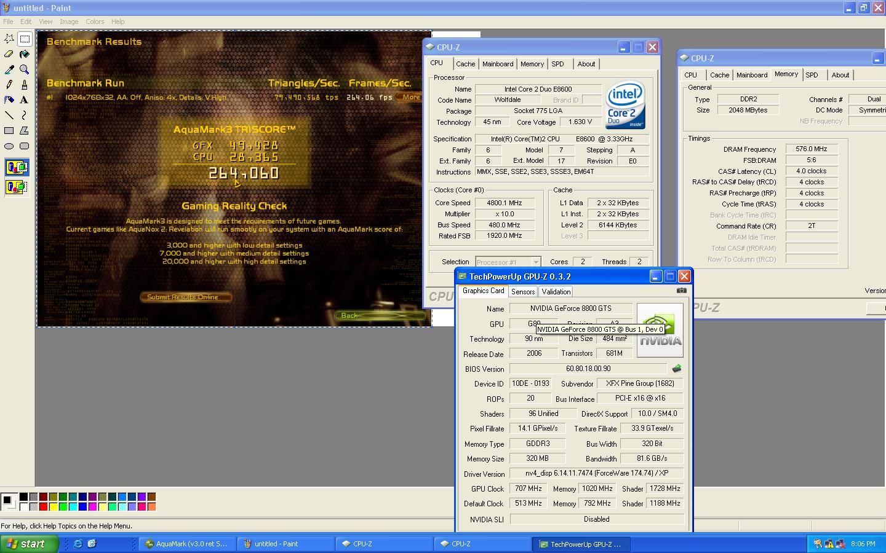The height and width of the screenshot is (553, 886).
Task: Click the second quick launch icon beside Internet Explorer
Action: [92, 544]
